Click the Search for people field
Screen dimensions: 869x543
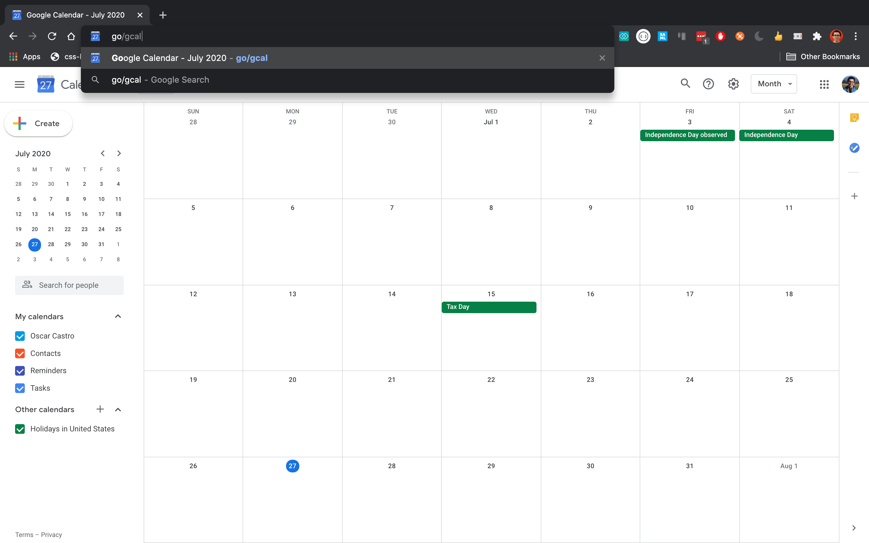pyautogui.click(x=69, y=285)
